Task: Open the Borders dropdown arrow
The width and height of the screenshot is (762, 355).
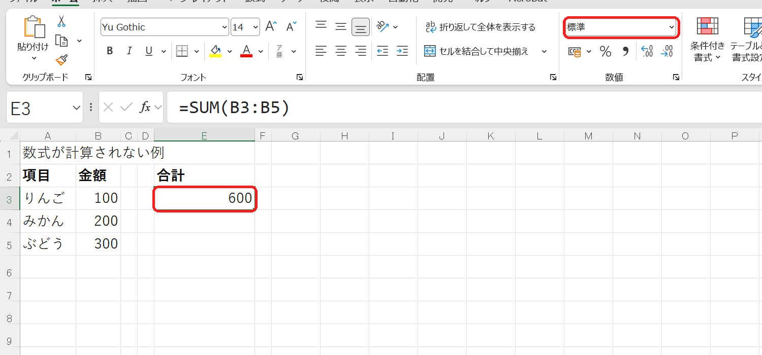Action: [197, 51]
